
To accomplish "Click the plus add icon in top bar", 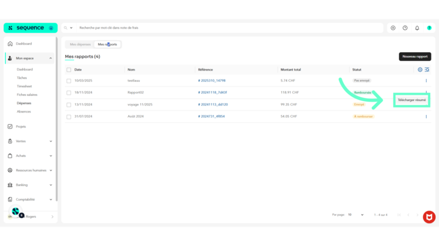I will click(x=393, y=28).
